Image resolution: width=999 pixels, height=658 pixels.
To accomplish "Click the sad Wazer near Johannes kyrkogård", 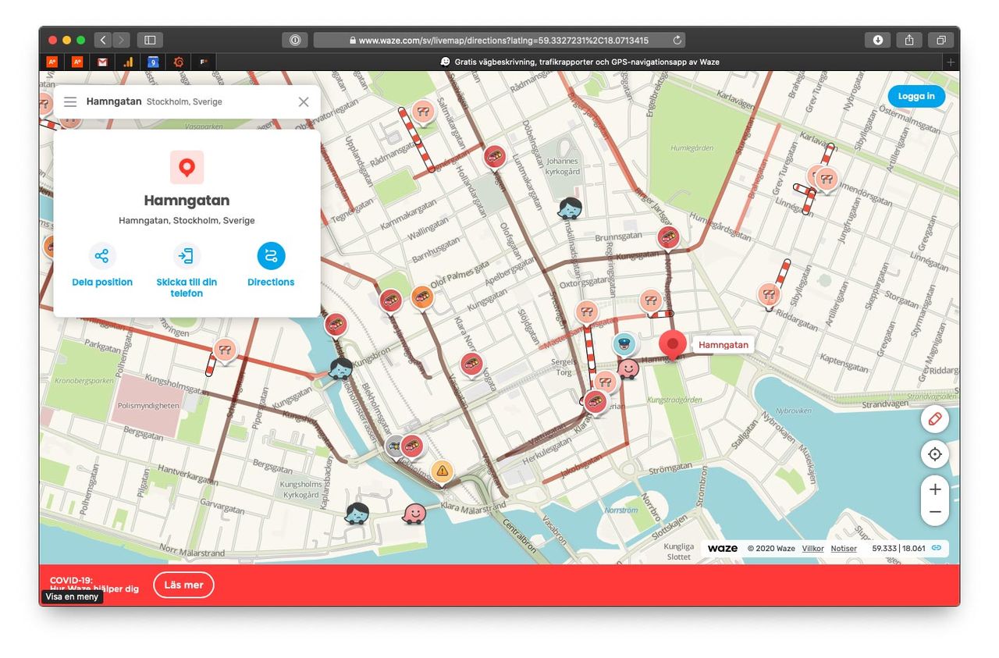I will tap(570, 208).
